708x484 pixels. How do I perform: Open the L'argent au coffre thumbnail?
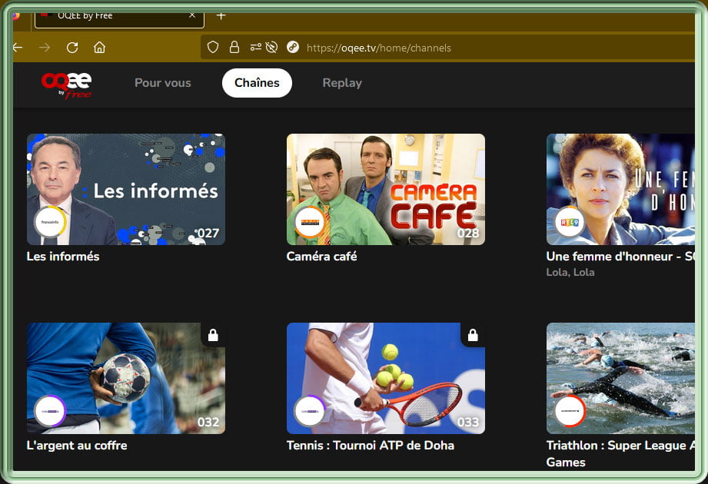tap(126, 378)
